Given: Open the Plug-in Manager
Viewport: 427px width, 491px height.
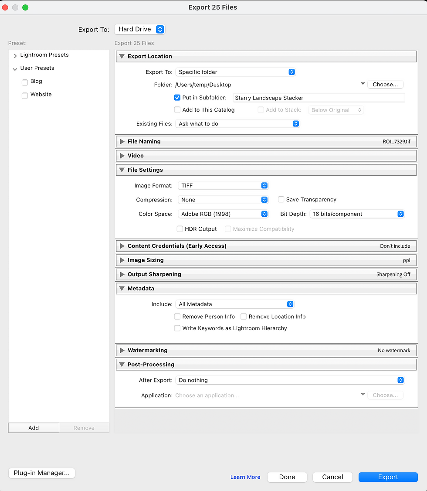Looking at the screenshot, I should click(41, 473).
